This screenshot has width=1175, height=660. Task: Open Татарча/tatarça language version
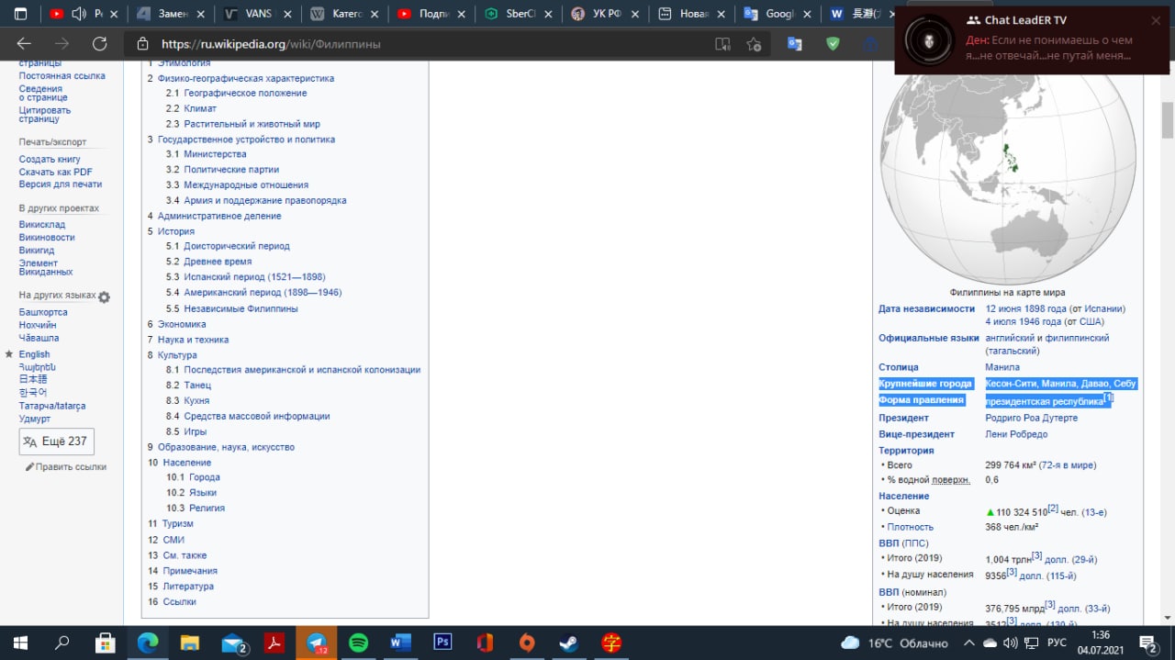[x=51, y=406]
